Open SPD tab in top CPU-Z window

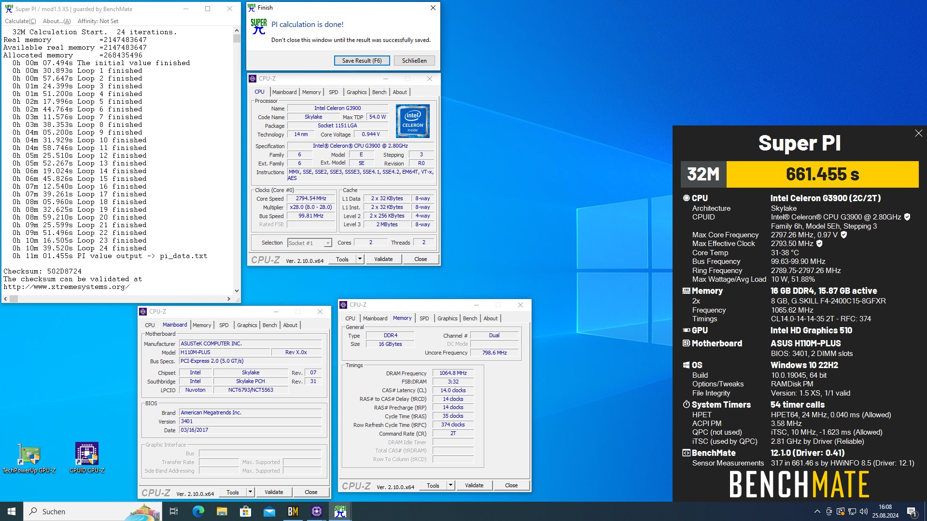pos(334,92)
